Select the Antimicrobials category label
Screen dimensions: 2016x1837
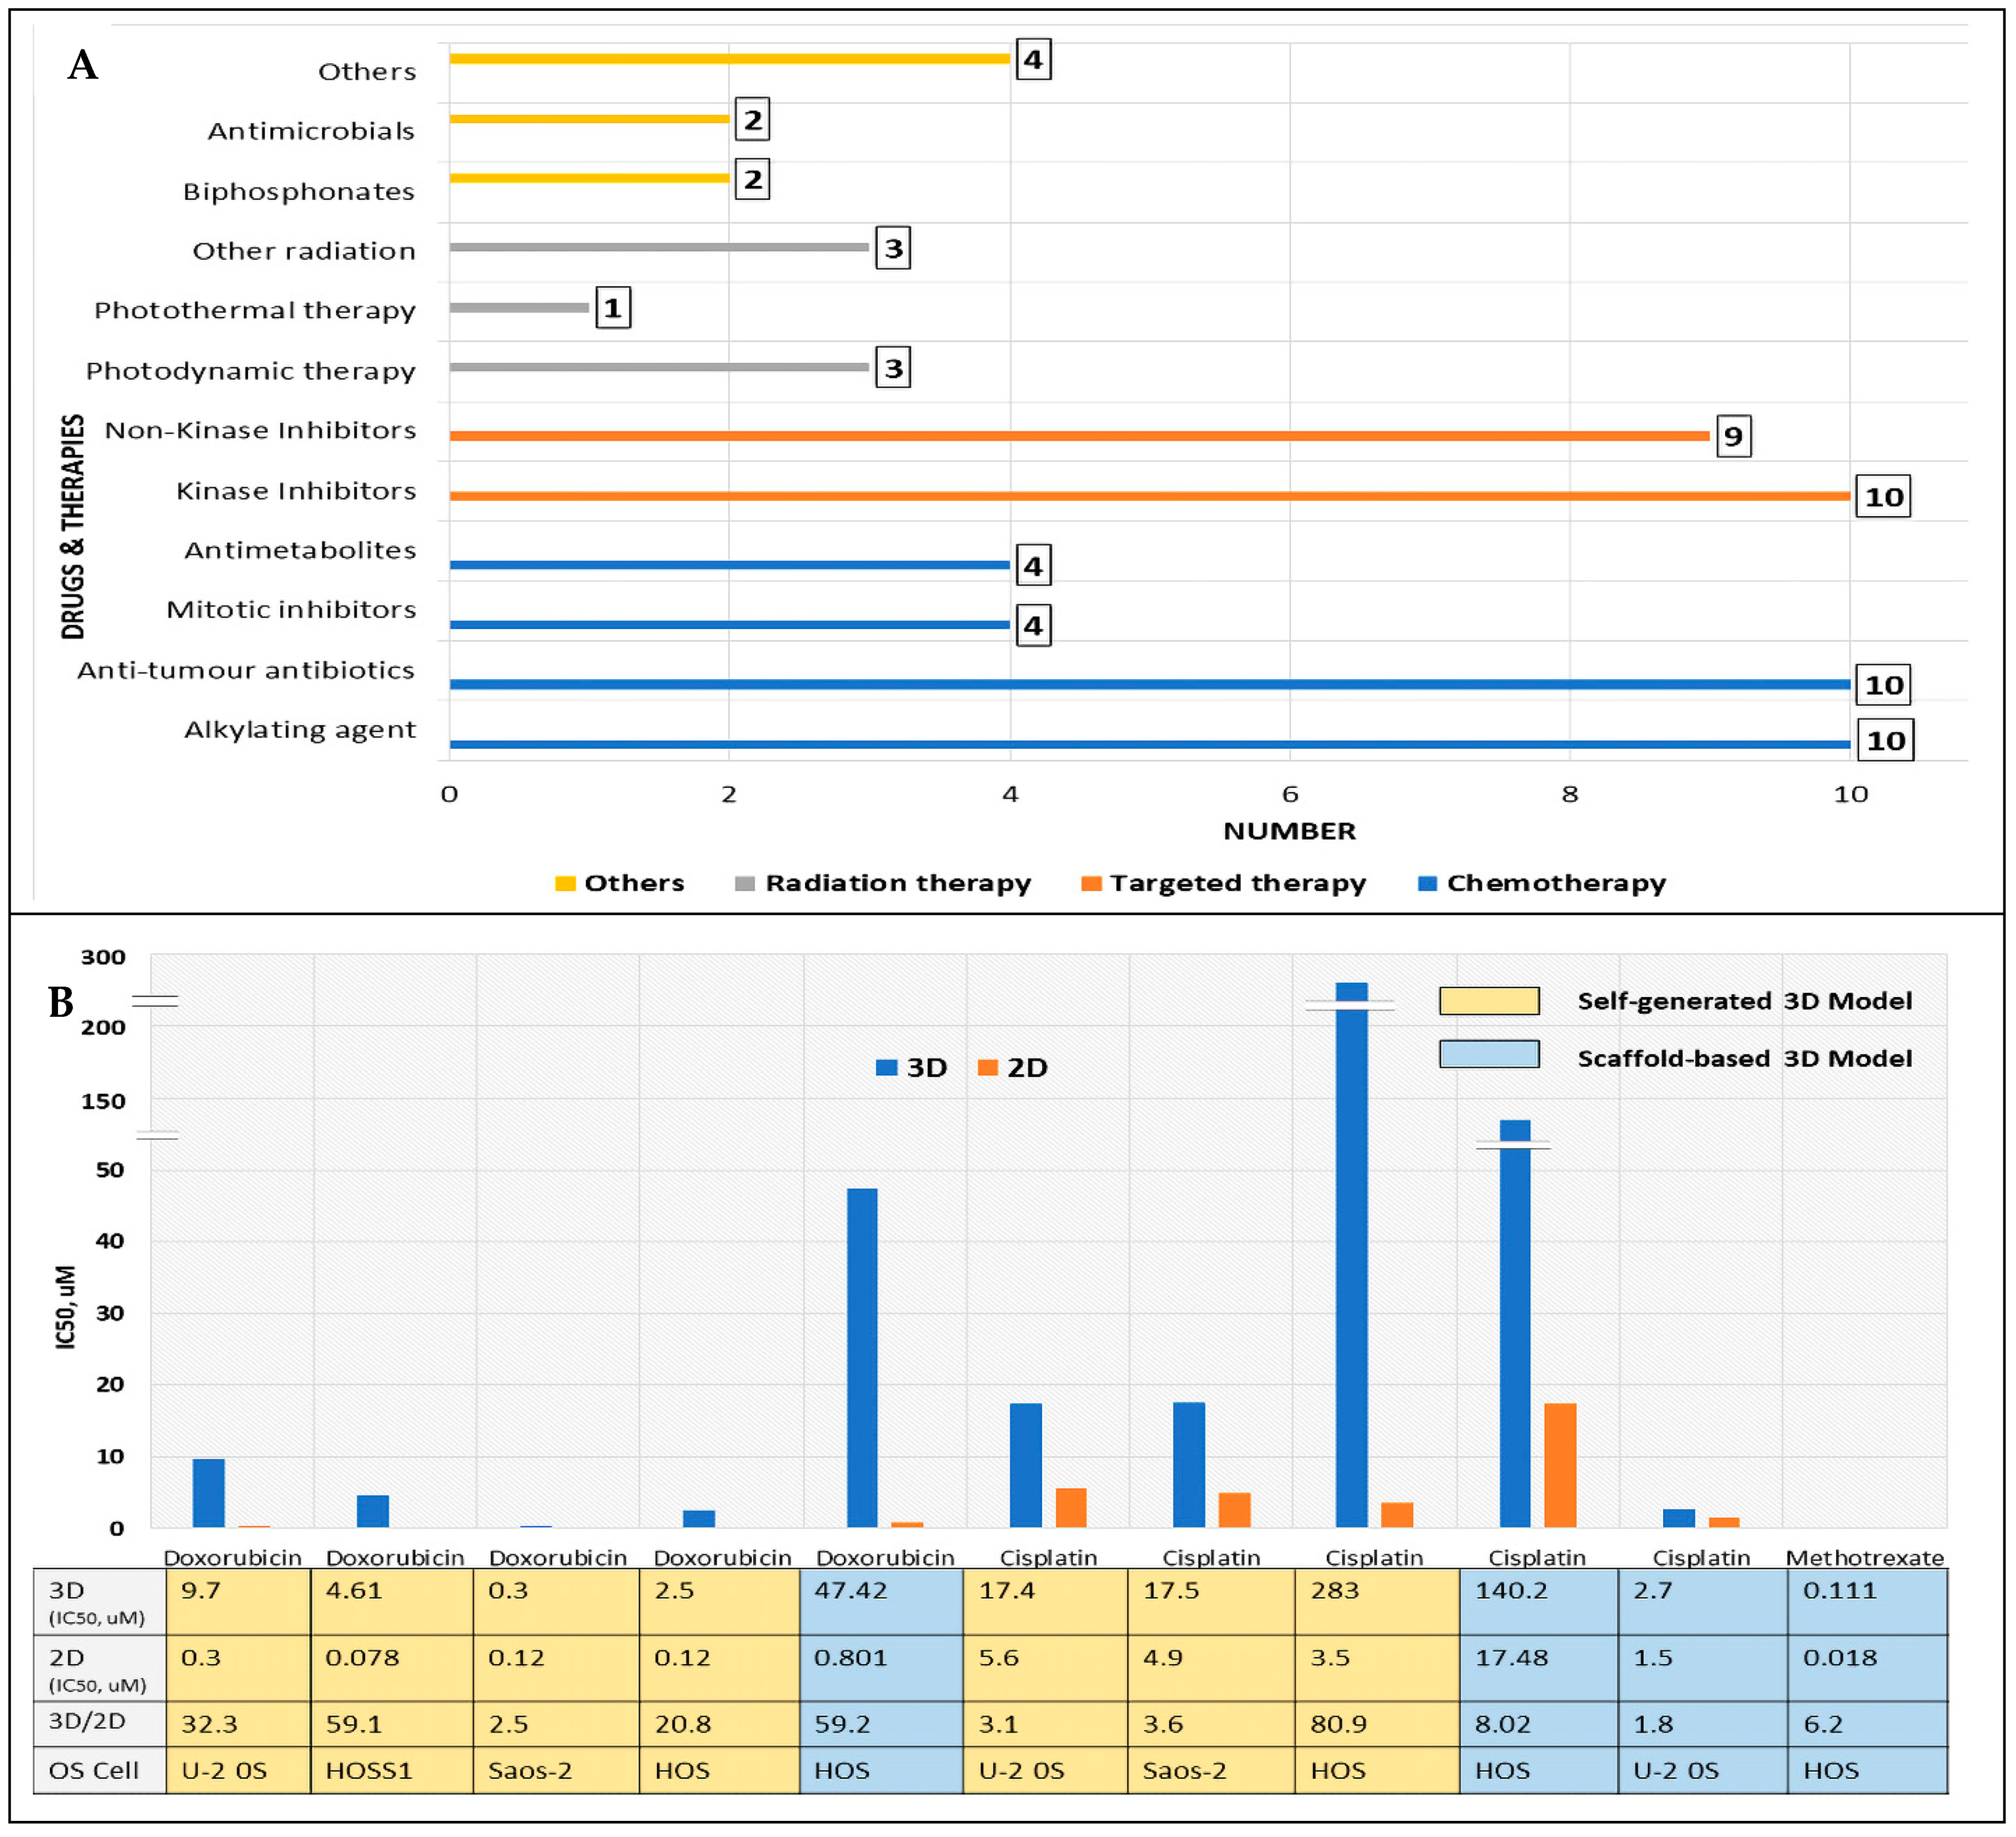[x=311, y=131]
